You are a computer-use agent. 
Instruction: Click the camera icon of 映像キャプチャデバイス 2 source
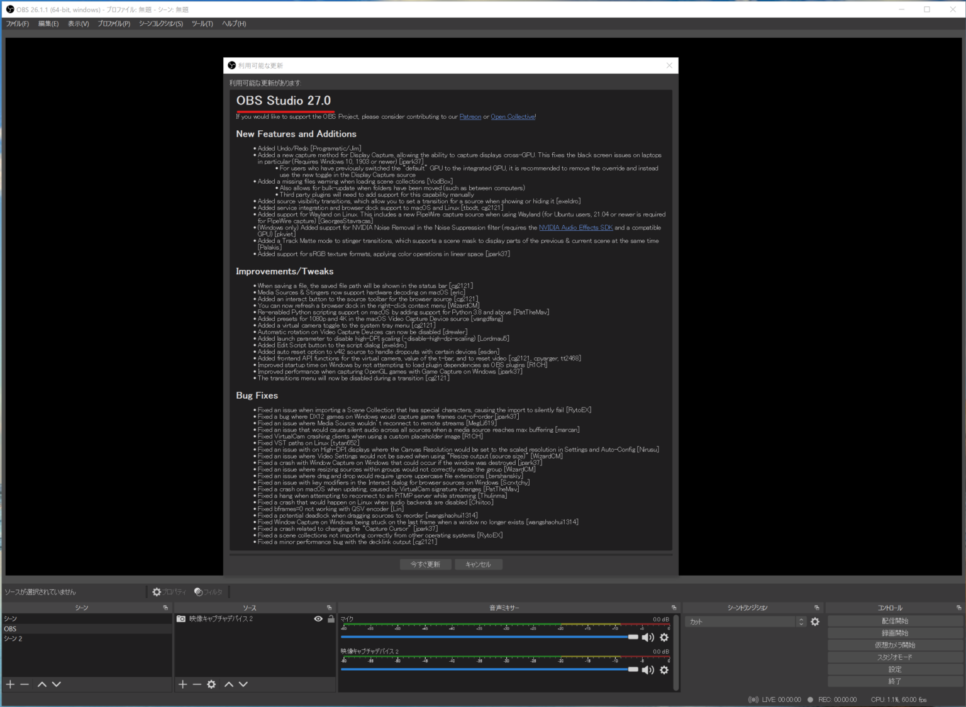coord(181,619)
